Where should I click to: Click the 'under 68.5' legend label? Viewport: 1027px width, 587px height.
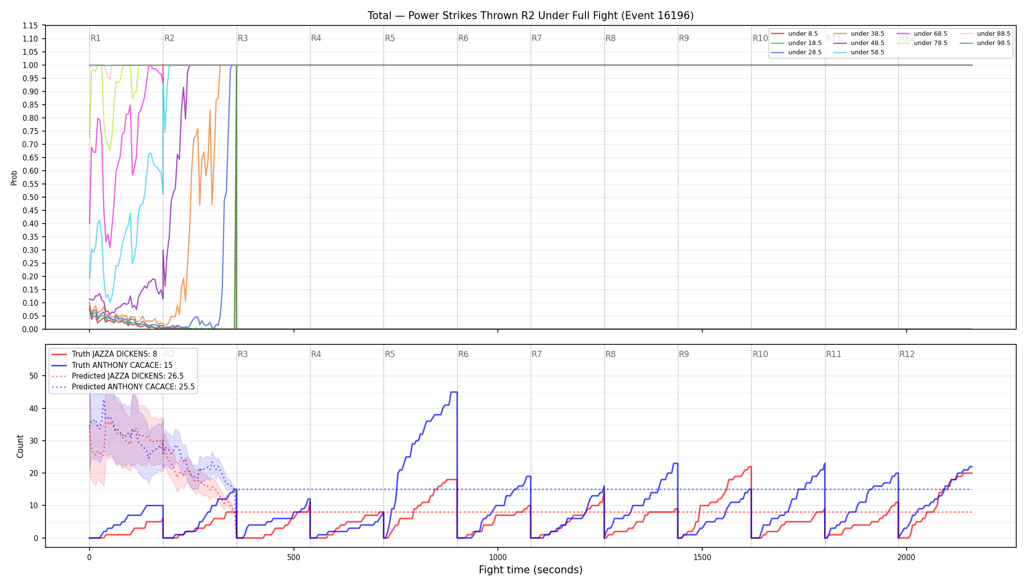931,34
